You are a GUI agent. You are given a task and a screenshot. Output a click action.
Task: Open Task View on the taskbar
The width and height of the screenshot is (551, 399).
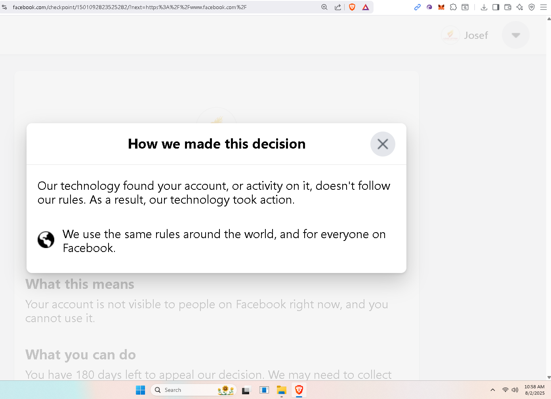[247, 390]
